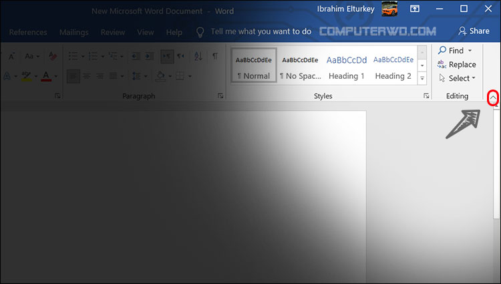The width and height of the screenshot is (501, 284).
Task: Open the Help tab
Action: click(174, 32)
